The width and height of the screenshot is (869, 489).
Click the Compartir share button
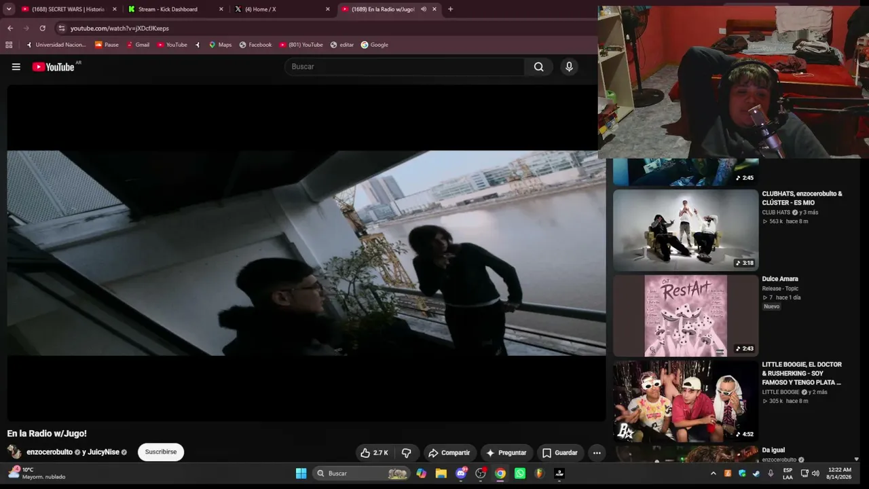point(449,453)
